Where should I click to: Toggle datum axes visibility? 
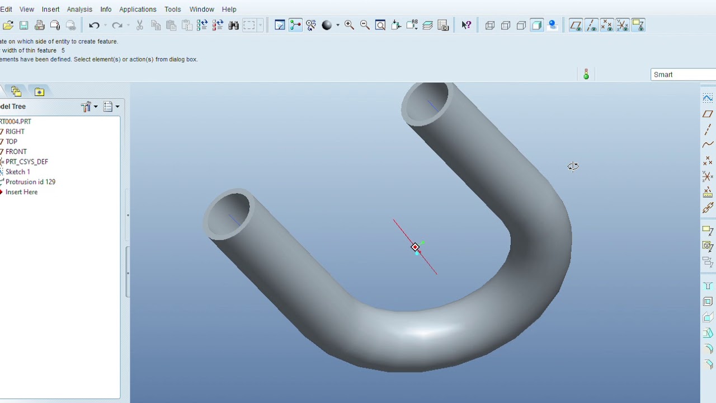pyautogui.click(x=591, y=25)
